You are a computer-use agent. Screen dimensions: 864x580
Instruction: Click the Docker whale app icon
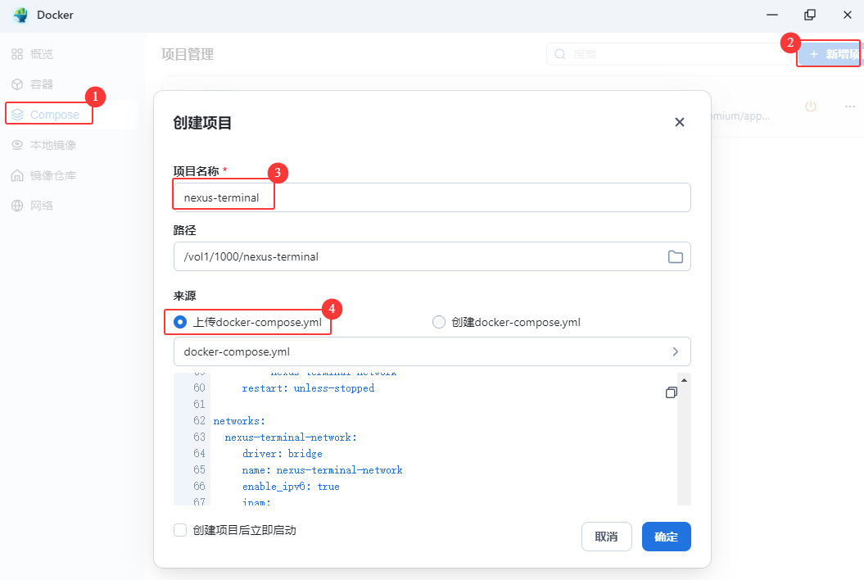point(20,15)
